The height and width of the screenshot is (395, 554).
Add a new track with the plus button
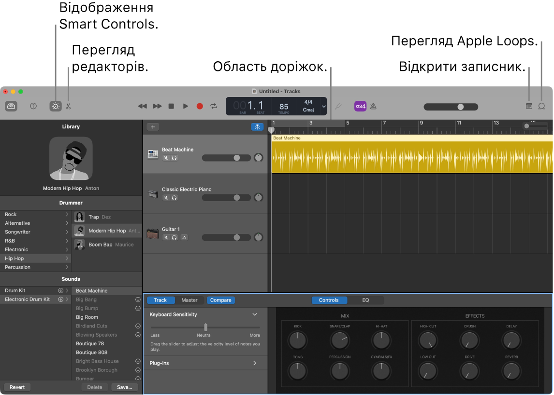(x=153, y=127)
